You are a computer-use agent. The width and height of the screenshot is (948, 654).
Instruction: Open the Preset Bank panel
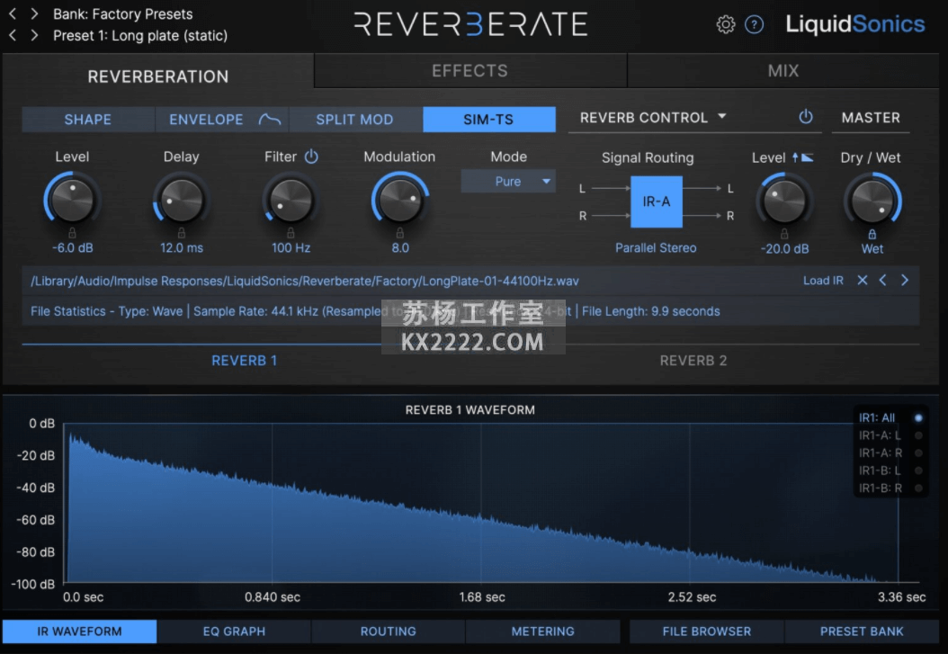(x=862, y=631)
